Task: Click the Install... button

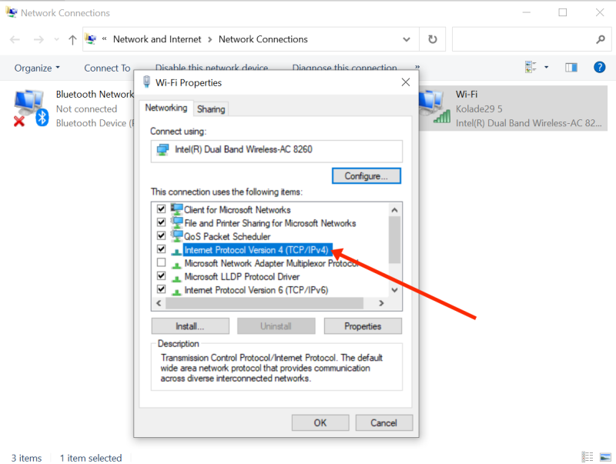Action: click(190, 326)
